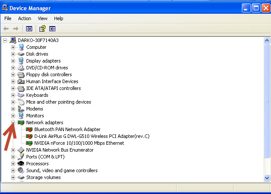Expand the Computer node
The width and height of the screenshot is (271, 194).
tap(13, 47)
